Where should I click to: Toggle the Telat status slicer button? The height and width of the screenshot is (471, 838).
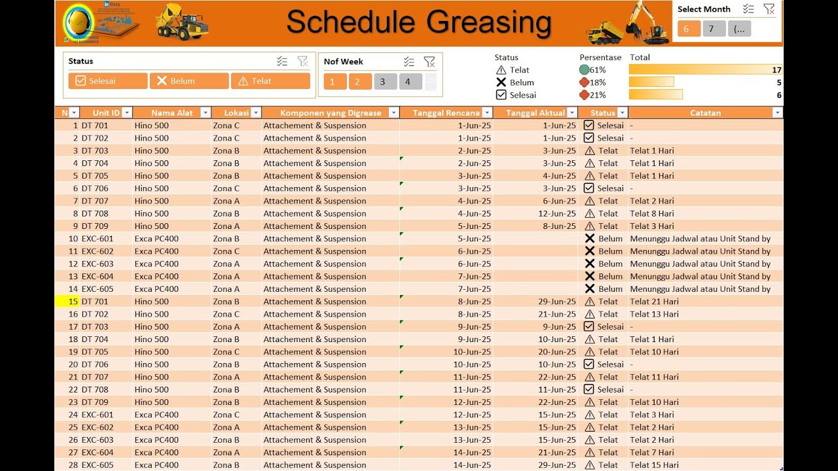coord(270,81)
